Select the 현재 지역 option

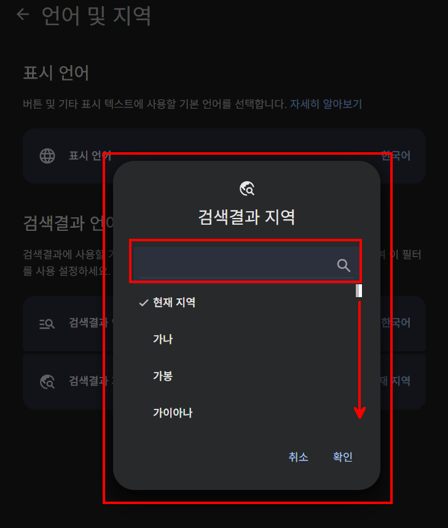(175, 303)
